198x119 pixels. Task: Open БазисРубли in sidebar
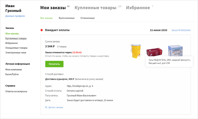(x=12, y=74)
